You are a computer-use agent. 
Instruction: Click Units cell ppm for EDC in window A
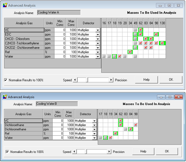pyautogui.click(x=49, y=34)
